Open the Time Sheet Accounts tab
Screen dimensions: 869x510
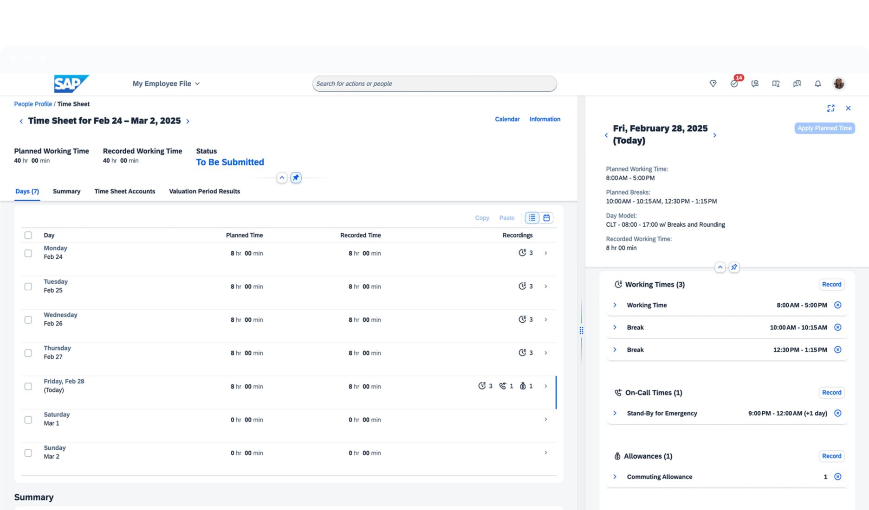(124, 191)
